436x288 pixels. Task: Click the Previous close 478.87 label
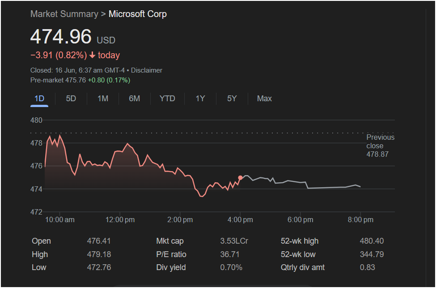click(x=380, y=146)
